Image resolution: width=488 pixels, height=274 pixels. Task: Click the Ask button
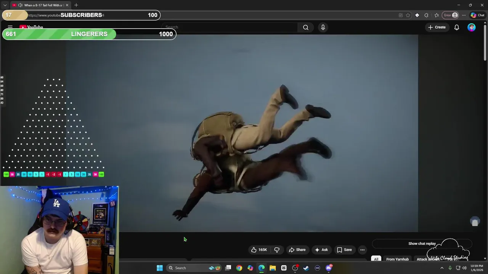coord(321,250)
